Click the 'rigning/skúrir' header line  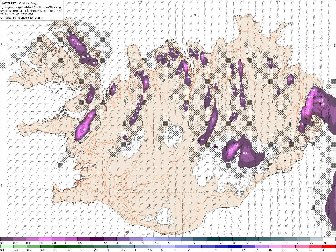point(30,7)
